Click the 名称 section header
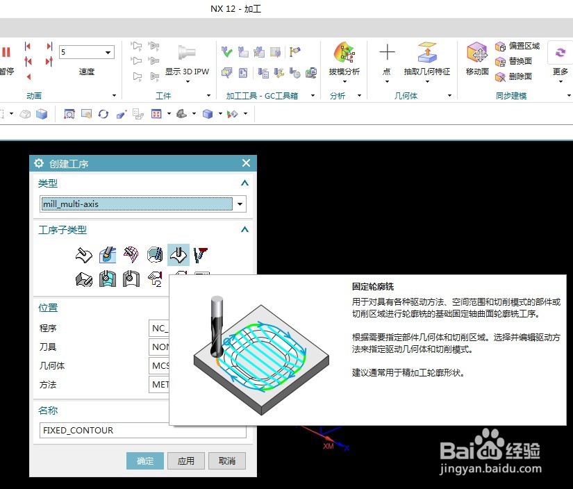Viewport: 573px width, 489px height. [x=48, y=411]
